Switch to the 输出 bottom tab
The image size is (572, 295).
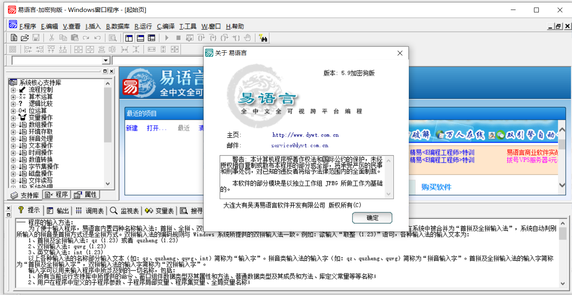click(x=58, y=211)
